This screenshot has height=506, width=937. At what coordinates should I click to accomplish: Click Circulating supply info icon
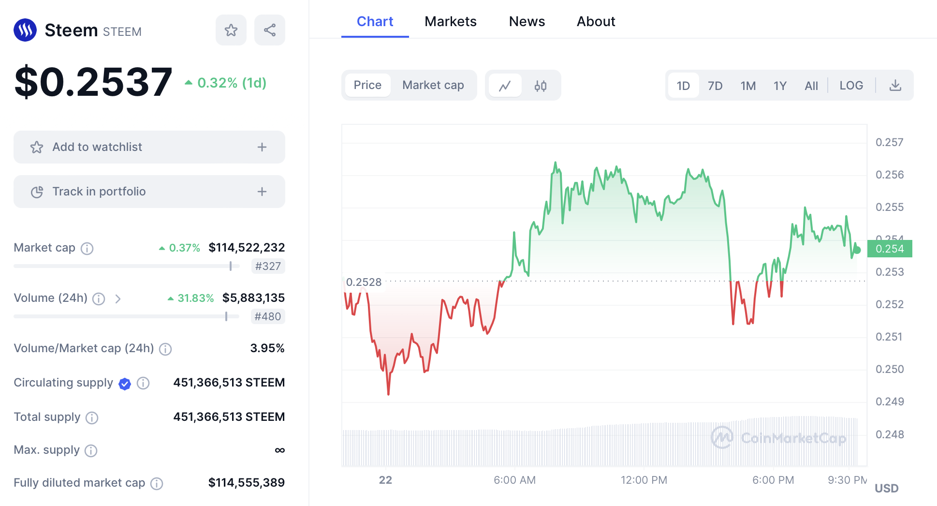143,383
